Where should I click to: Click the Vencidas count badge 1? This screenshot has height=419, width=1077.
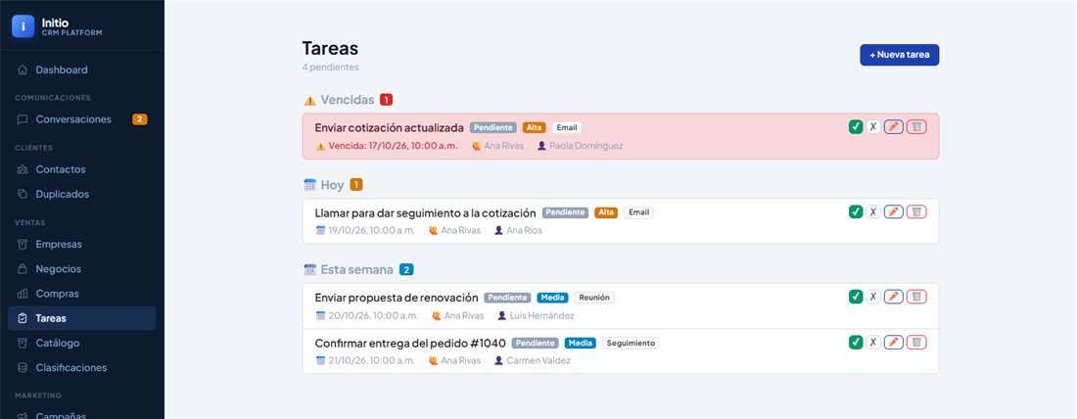tap(386, 100)
